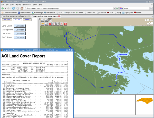Click the floppy disk save icon
This screenshot has height=118, width=154.
(x=58, y=24)
